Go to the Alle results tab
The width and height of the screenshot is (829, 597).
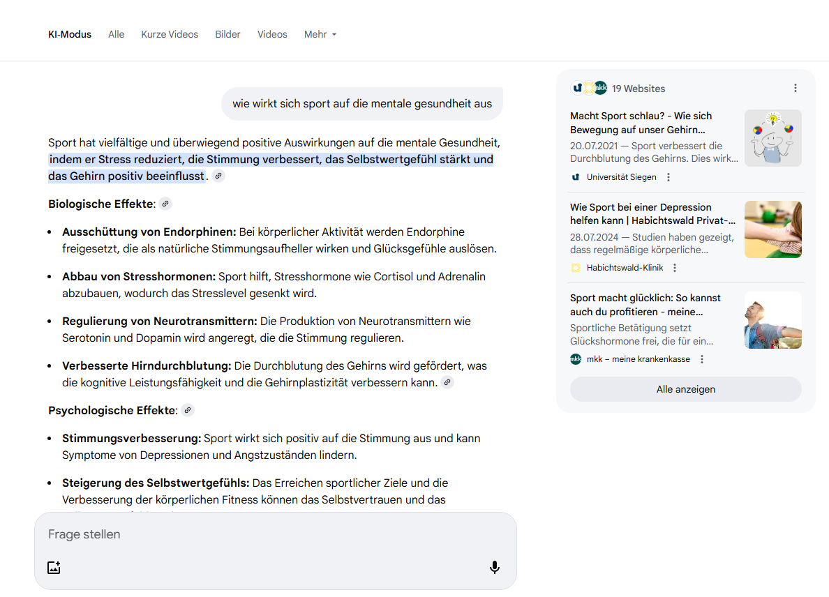click(116, 34)
